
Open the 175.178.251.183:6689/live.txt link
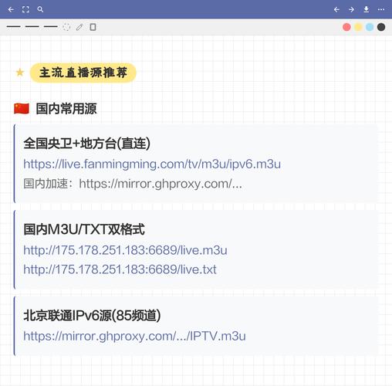tap(120, 269)
